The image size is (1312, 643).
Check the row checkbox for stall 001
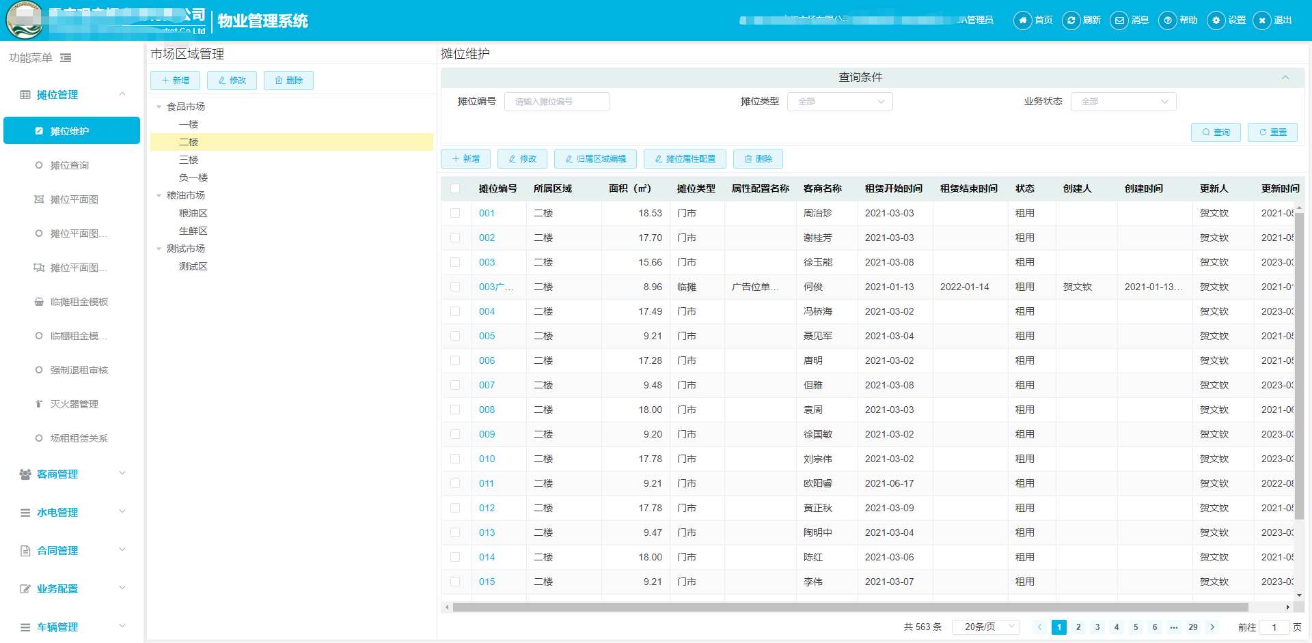coord(455,214)
